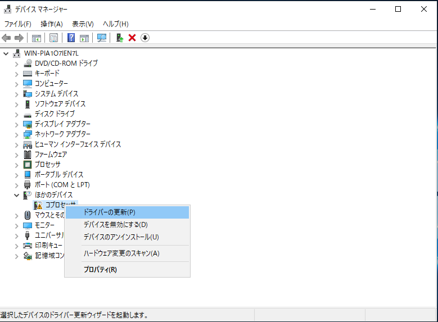Open the ヘルプ(H) menu
Image resolution: width=438 pixels, height=322 pixels.
pyautogui.click(x=116, y=24)
